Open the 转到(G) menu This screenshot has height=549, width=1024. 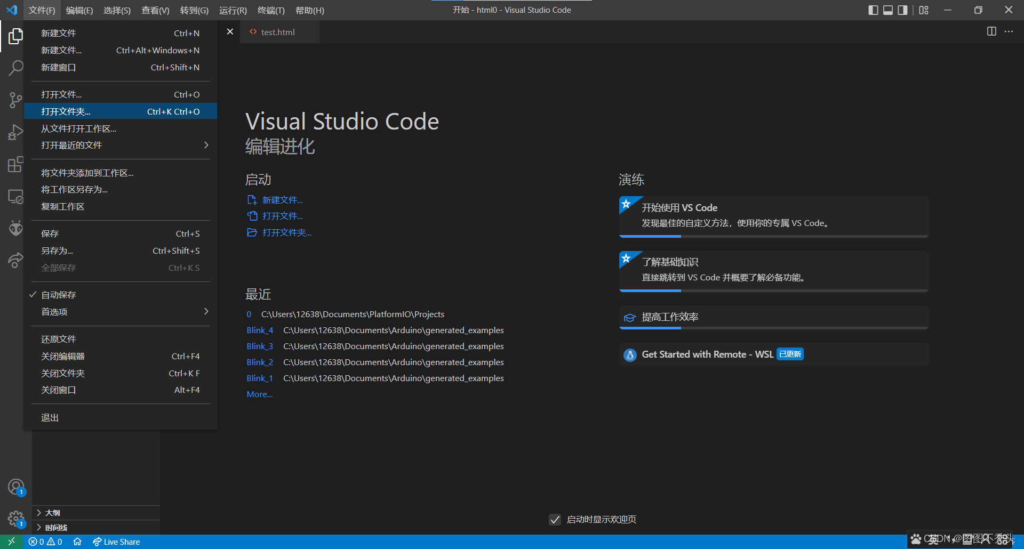tap(194, 10)
